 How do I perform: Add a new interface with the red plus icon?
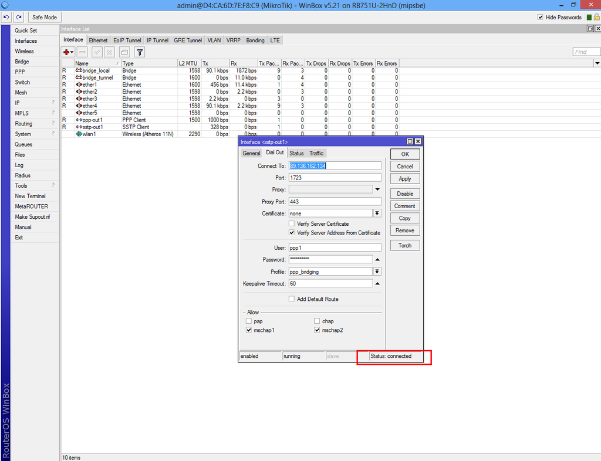(x=66, y=52)
